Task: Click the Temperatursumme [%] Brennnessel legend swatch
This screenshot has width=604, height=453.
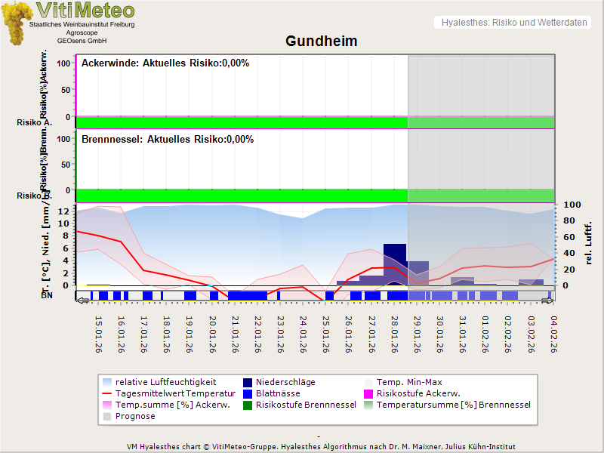Action: click(369, 405)
